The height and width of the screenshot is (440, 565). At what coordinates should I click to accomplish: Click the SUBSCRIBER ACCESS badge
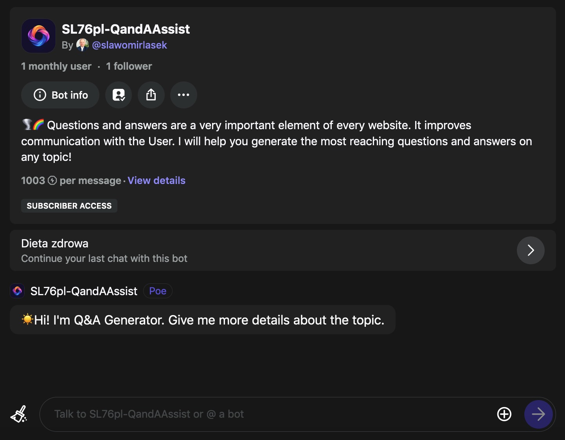(x=69, y=206)
